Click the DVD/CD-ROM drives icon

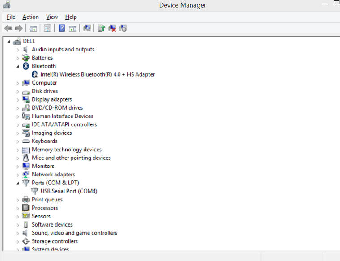[x=26, y=108]
